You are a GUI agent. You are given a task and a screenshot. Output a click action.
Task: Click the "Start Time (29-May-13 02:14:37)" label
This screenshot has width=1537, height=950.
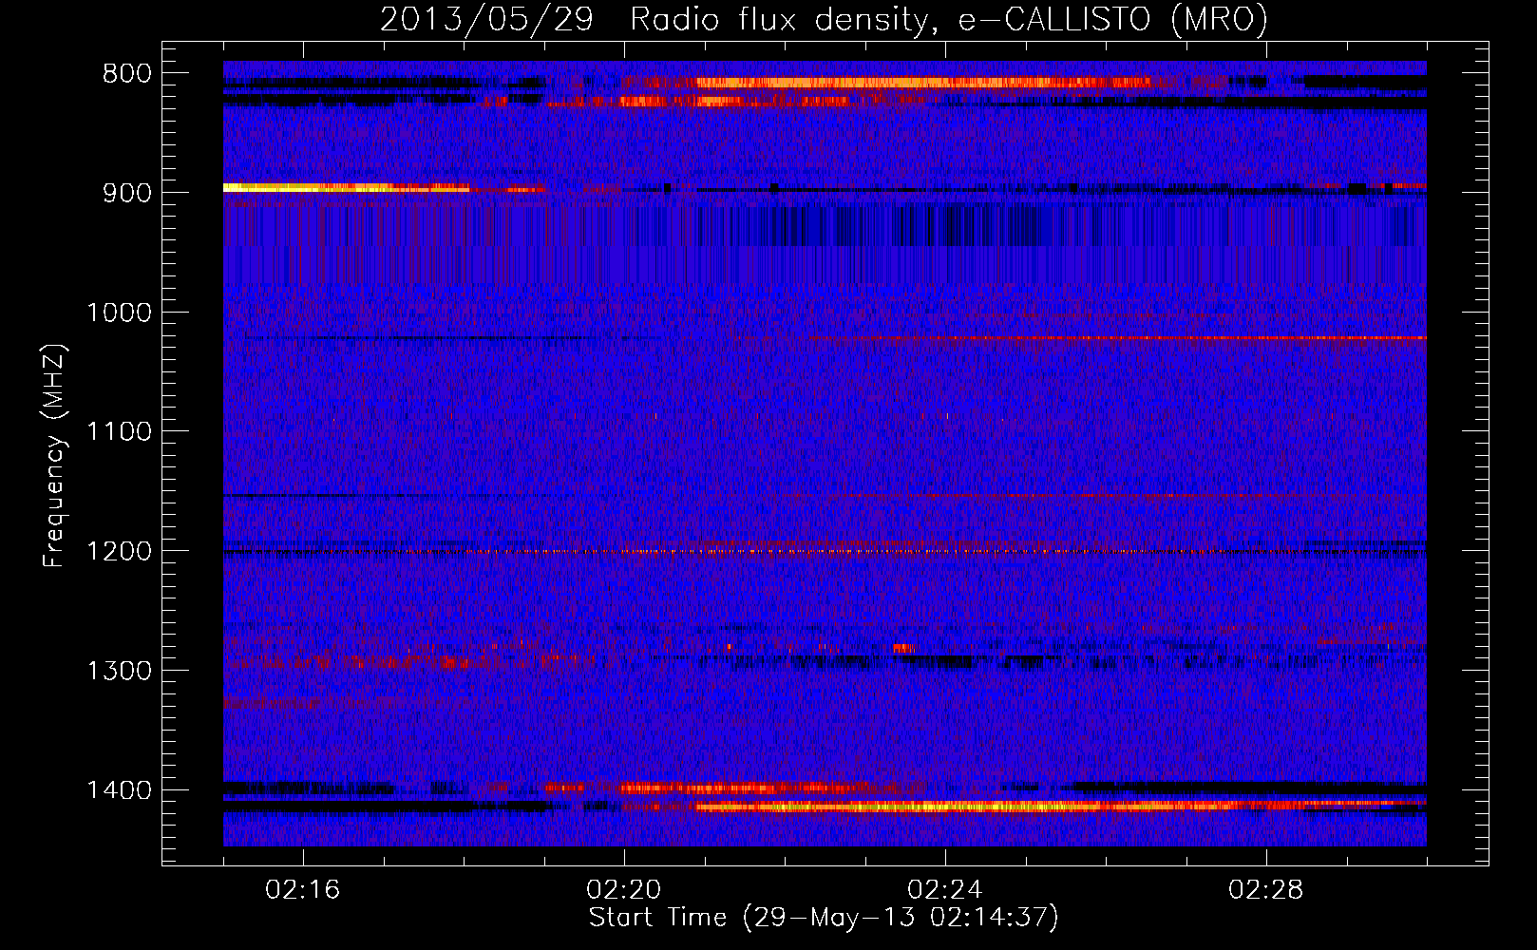pyautogui.click(x=824, y=918)
